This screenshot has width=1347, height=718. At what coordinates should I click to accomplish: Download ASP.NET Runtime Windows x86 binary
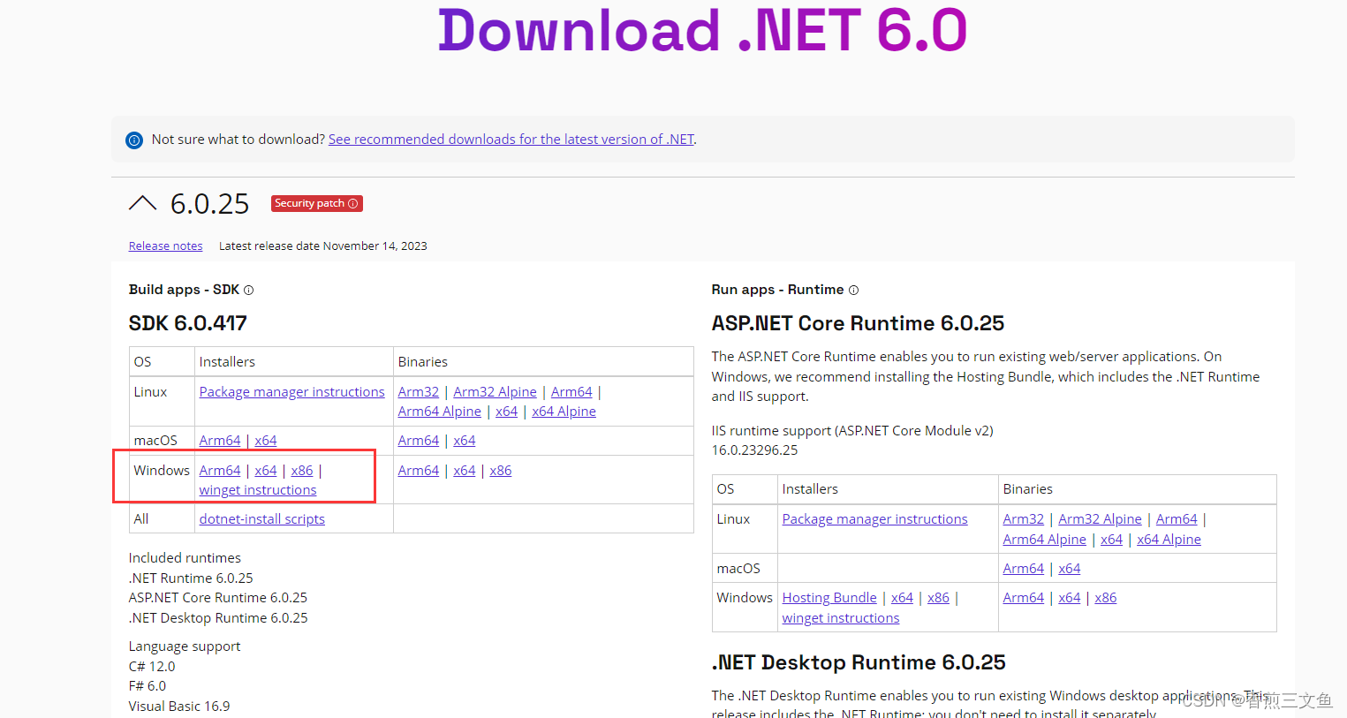(1106, 598)
